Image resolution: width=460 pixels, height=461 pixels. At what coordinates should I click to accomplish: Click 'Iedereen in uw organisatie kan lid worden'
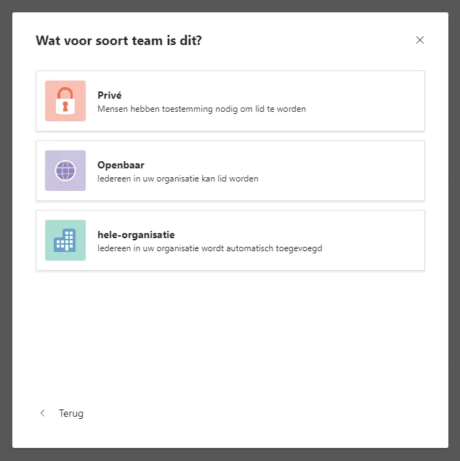(x=177, y=179)
